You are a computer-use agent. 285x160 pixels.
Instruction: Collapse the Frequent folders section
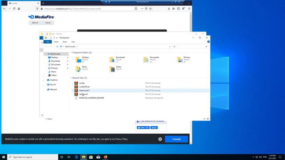pos(71,52)
